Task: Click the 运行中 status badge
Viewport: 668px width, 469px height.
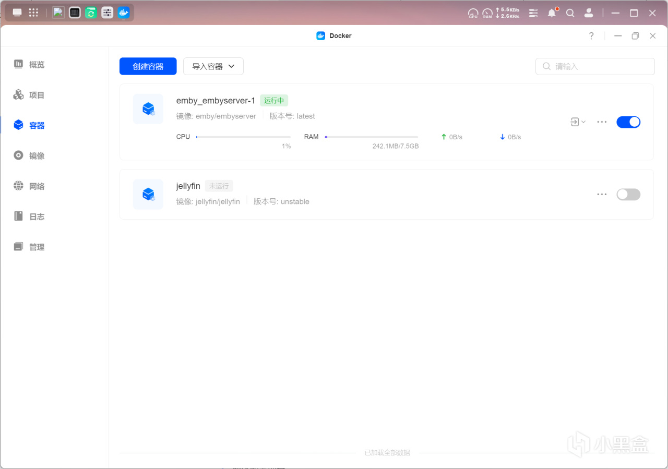Action: tap(274, 100)
